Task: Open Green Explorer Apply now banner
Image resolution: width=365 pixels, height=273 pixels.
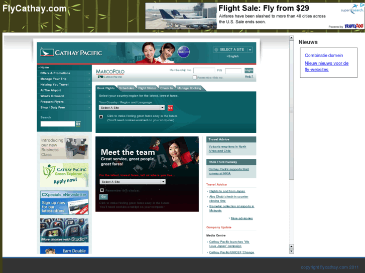Action: 64,175
